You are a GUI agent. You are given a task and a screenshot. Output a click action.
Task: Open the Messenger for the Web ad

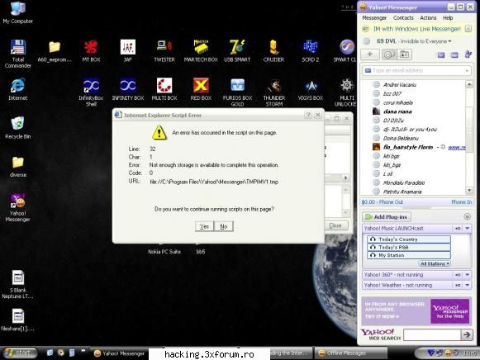coord(416,310)
